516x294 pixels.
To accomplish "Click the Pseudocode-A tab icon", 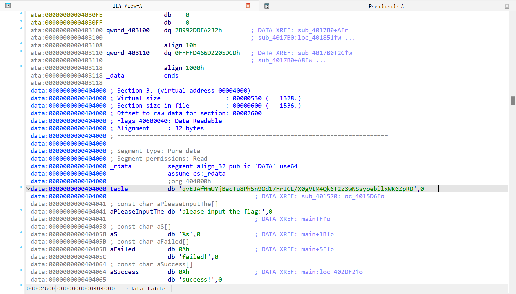I will pyautogui.click(x=267, y=6).
